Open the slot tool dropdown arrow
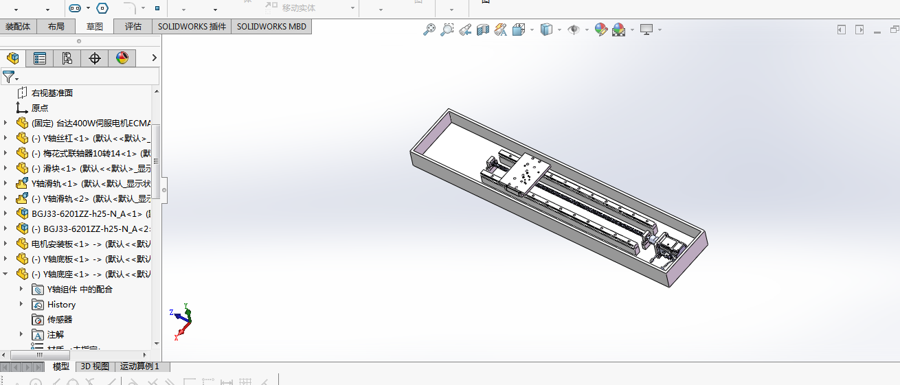The image size is (900, 385). click(88, 9)
